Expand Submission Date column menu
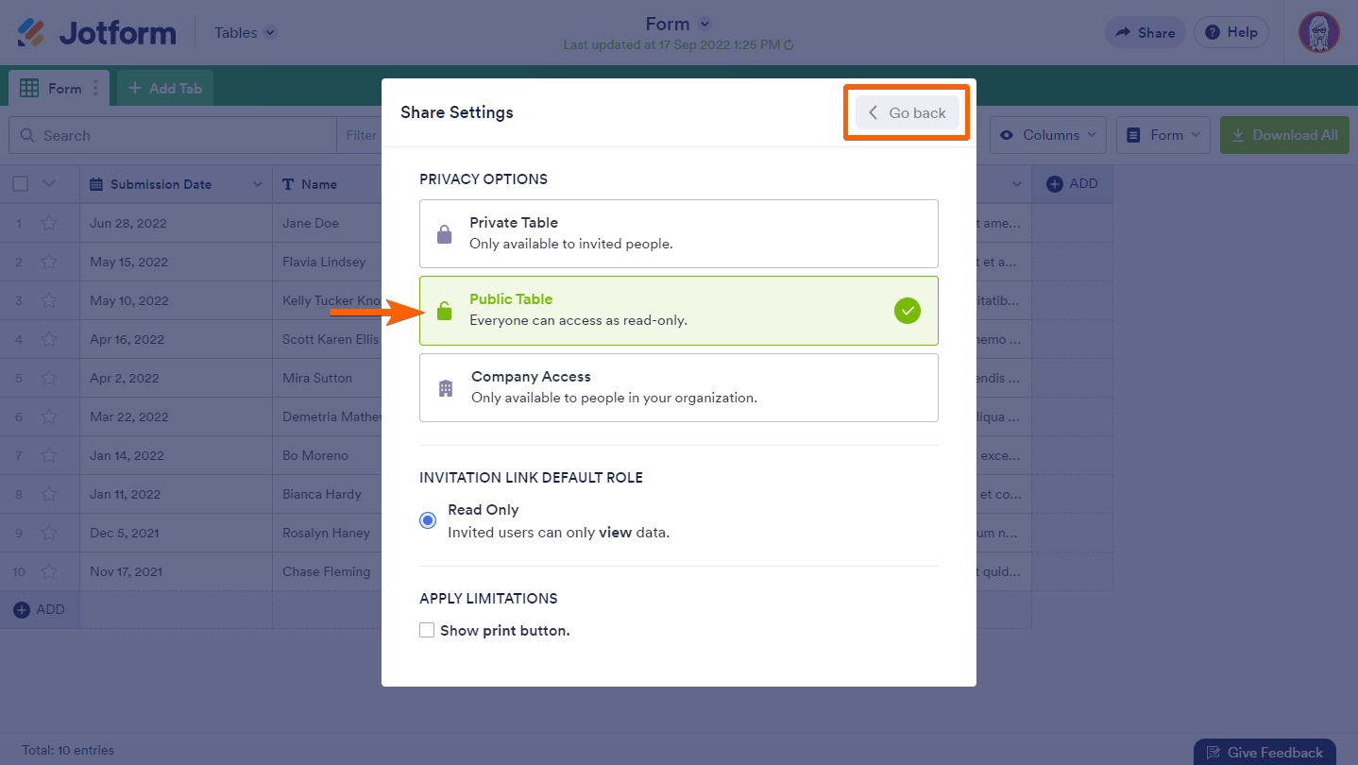The height and width of the screenshot is (765, 1358). (x=257, y=184)
